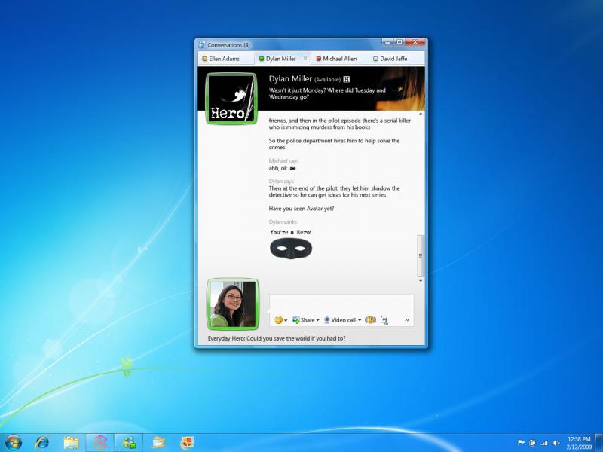603x452 pixels.
Task: Open the mail envelope app in the taskbar
Action: tap(158, 443)
